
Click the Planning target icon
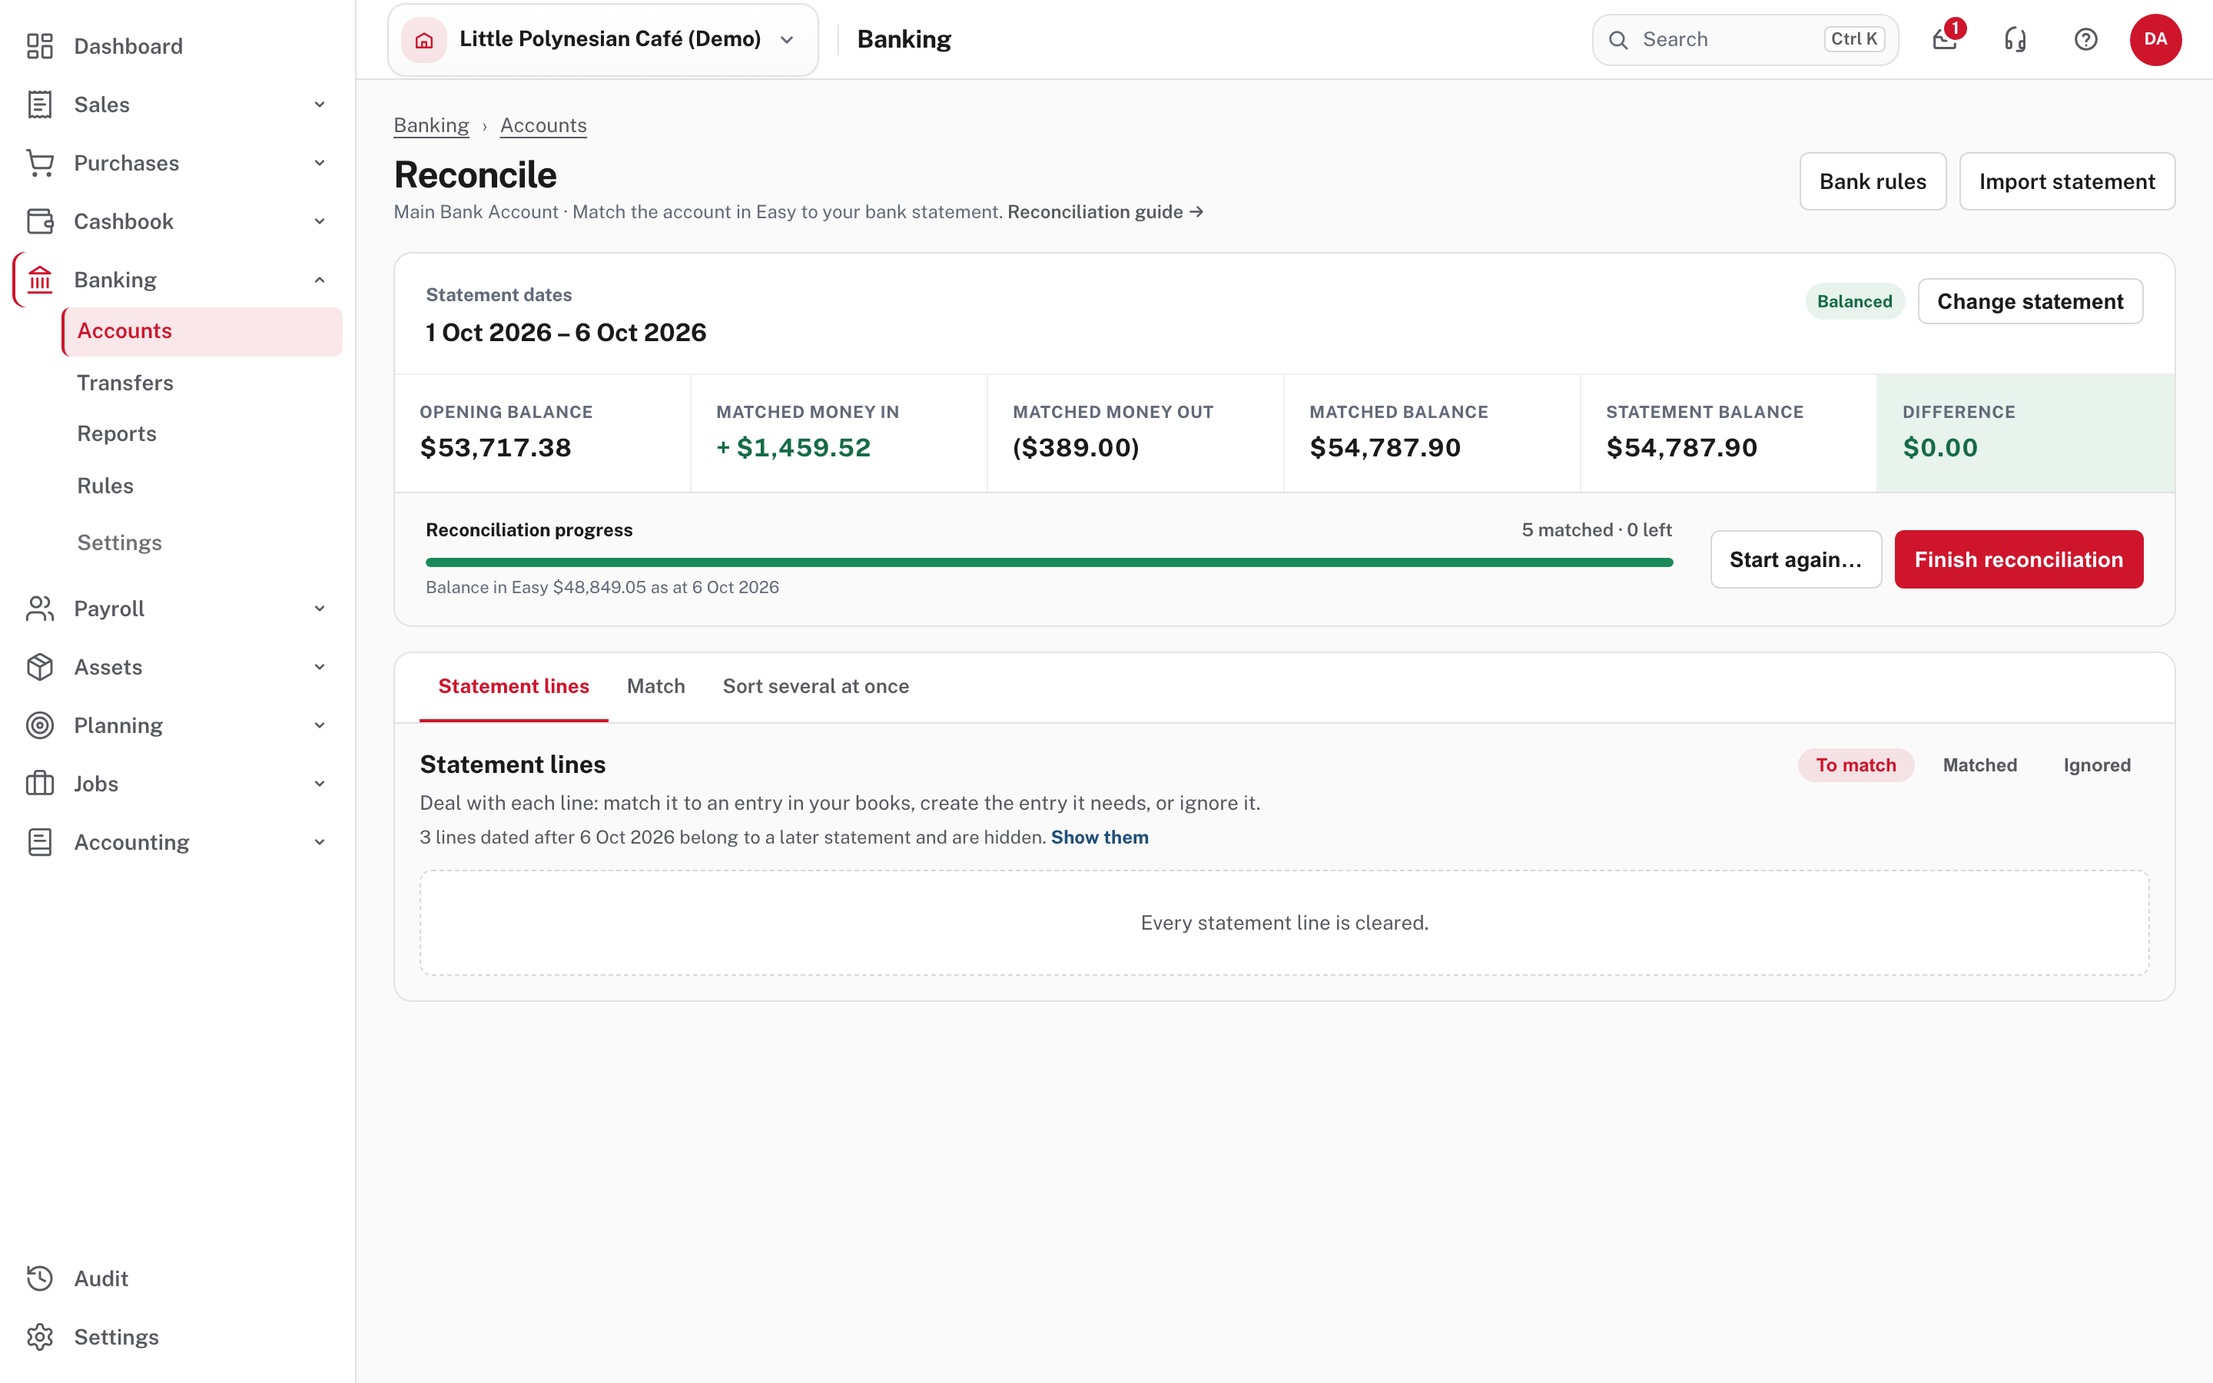pos(39,725)
